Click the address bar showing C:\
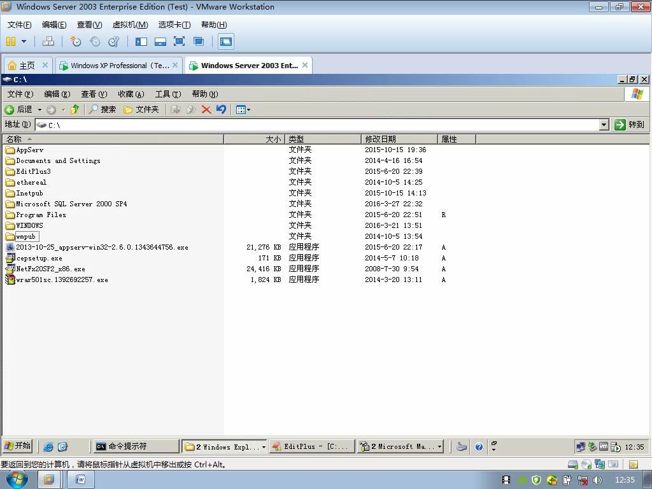652x489 pixels. pyautogui.click(x=317, y=125)
